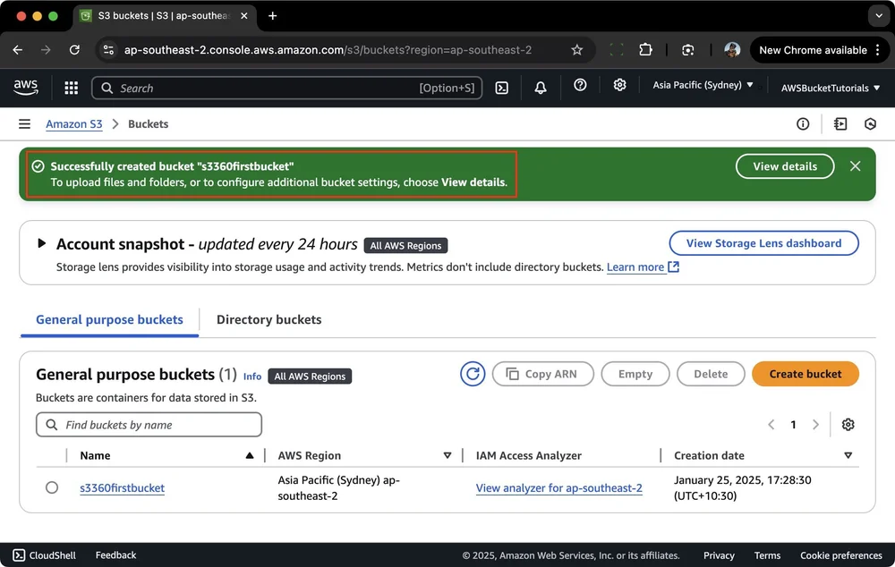Open the Terms footer link
This screenshot has height=567, width=895.
[x=767, y=555]
